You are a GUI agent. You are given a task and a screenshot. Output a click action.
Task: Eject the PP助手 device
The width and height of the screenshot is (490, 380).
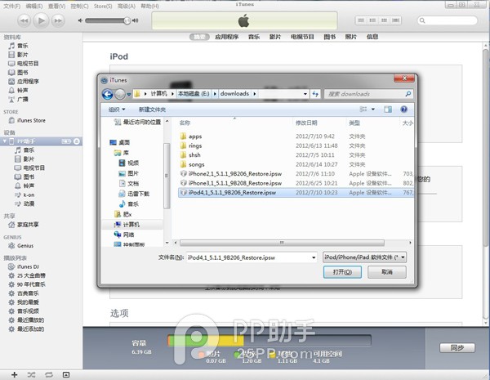coord(77,141)
